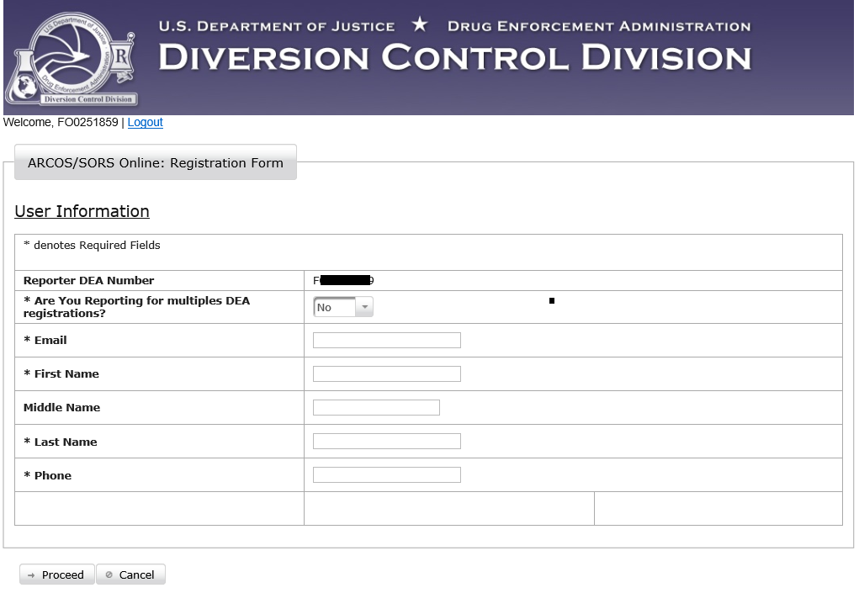The image size is (859, 593).
Task: Focus the First Name text box
Action: (386, 374)
